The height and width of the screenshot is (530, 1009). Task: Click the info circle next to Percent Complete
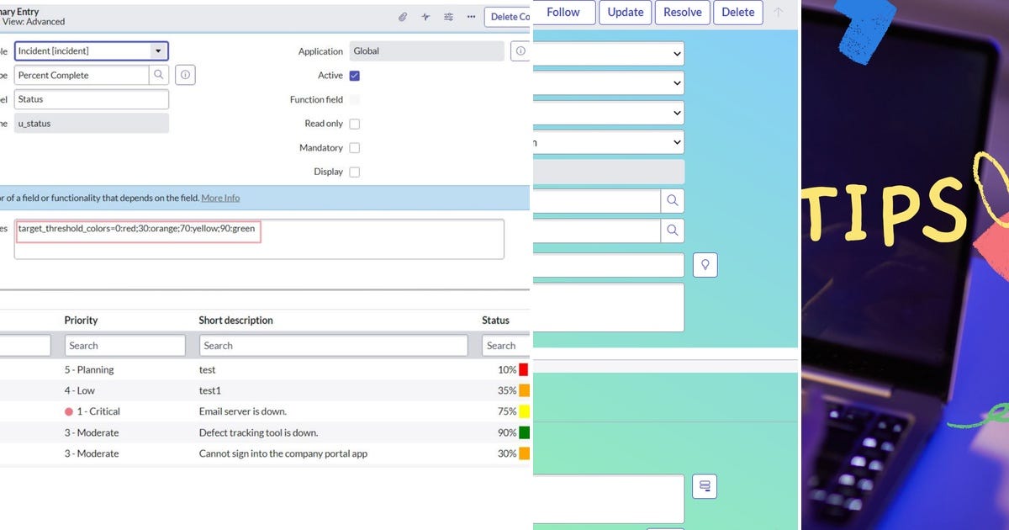(x=184, y=75)
